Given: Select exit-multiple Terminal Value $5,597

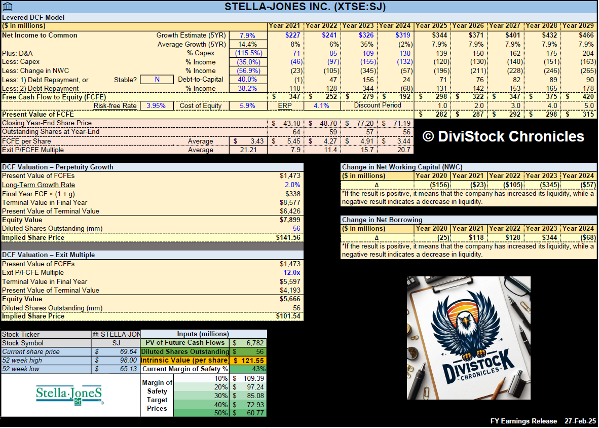Looking at the screenshot, I should pos(290,281).
